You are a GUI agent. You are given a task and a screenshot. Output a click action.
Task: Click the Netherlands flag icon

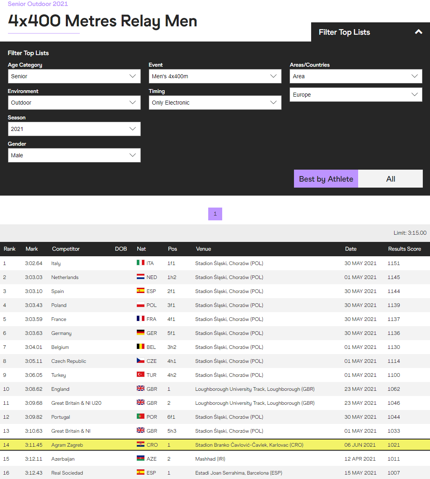pyautogui.click(x=140, y=277)
